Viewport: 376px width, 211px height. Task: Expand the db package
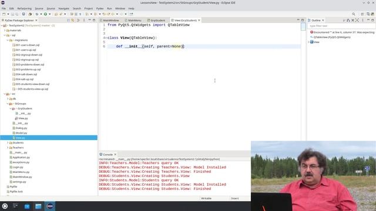click(8, 99)
